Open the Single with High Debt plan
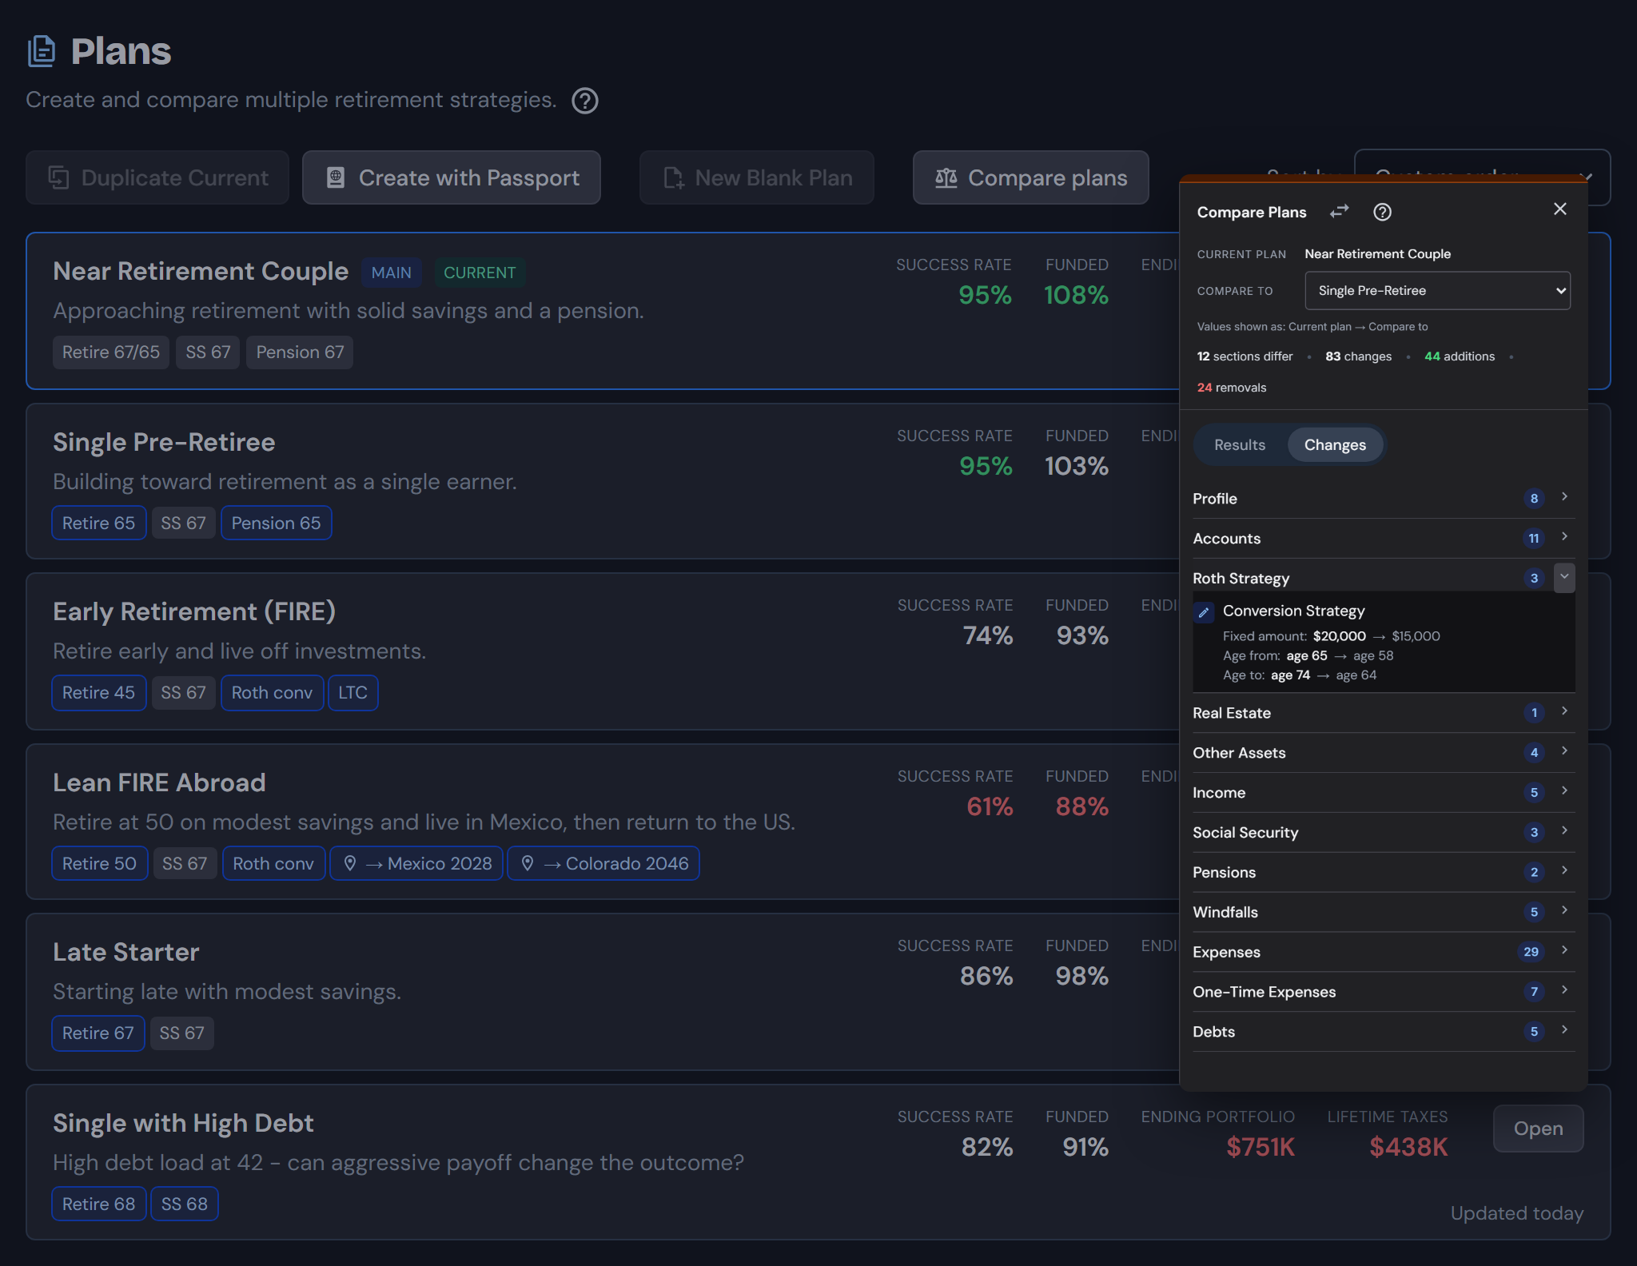The image size is (1637, 1266). coord(1538,1128)
